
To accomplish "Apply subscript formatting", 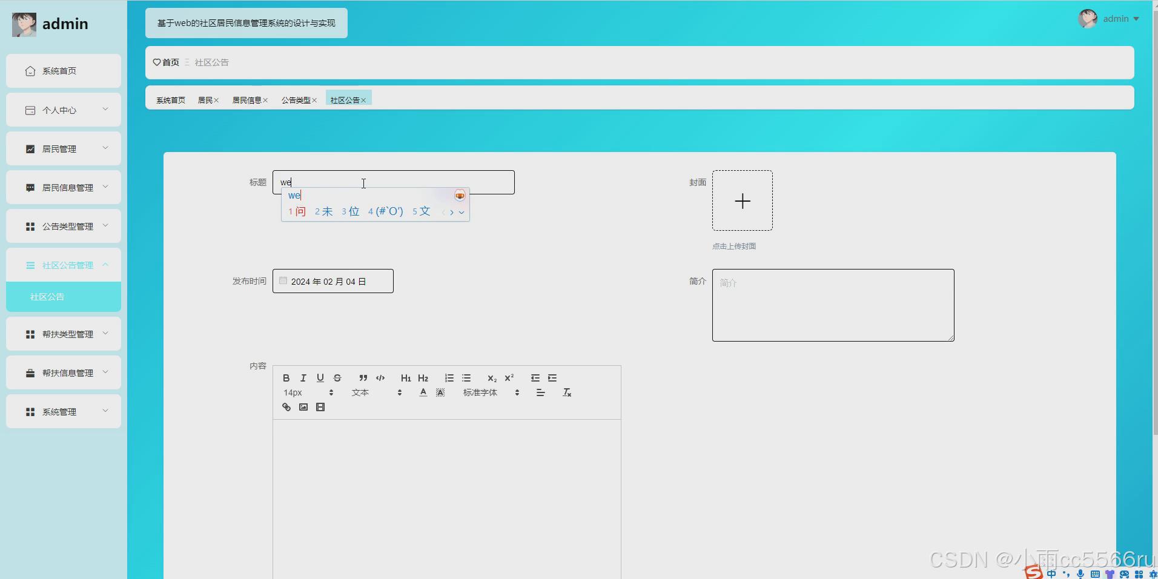I will tap(492, 378).
